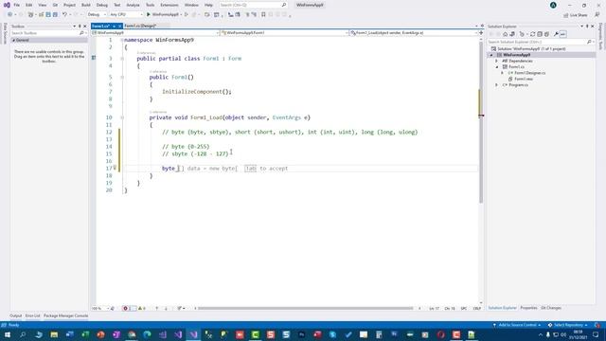This screenshot has width=606, height=341.
Task: Open the Edit menu
Action: [29, 5]
